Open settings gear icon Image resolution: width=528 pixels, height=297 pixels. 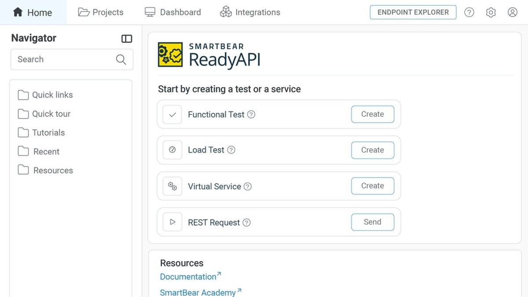pyautogui.click(x=491, y=12)
